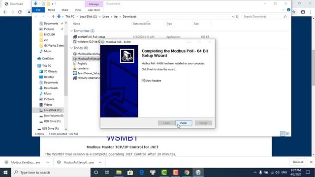
Task: Reload the page in Chrome
Action: coord(20,12)
